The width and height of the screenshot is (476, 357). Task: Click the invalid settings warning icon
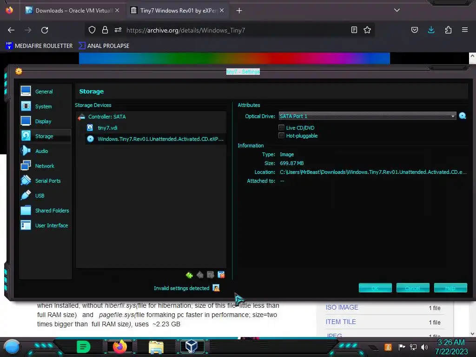coord(216,288)
